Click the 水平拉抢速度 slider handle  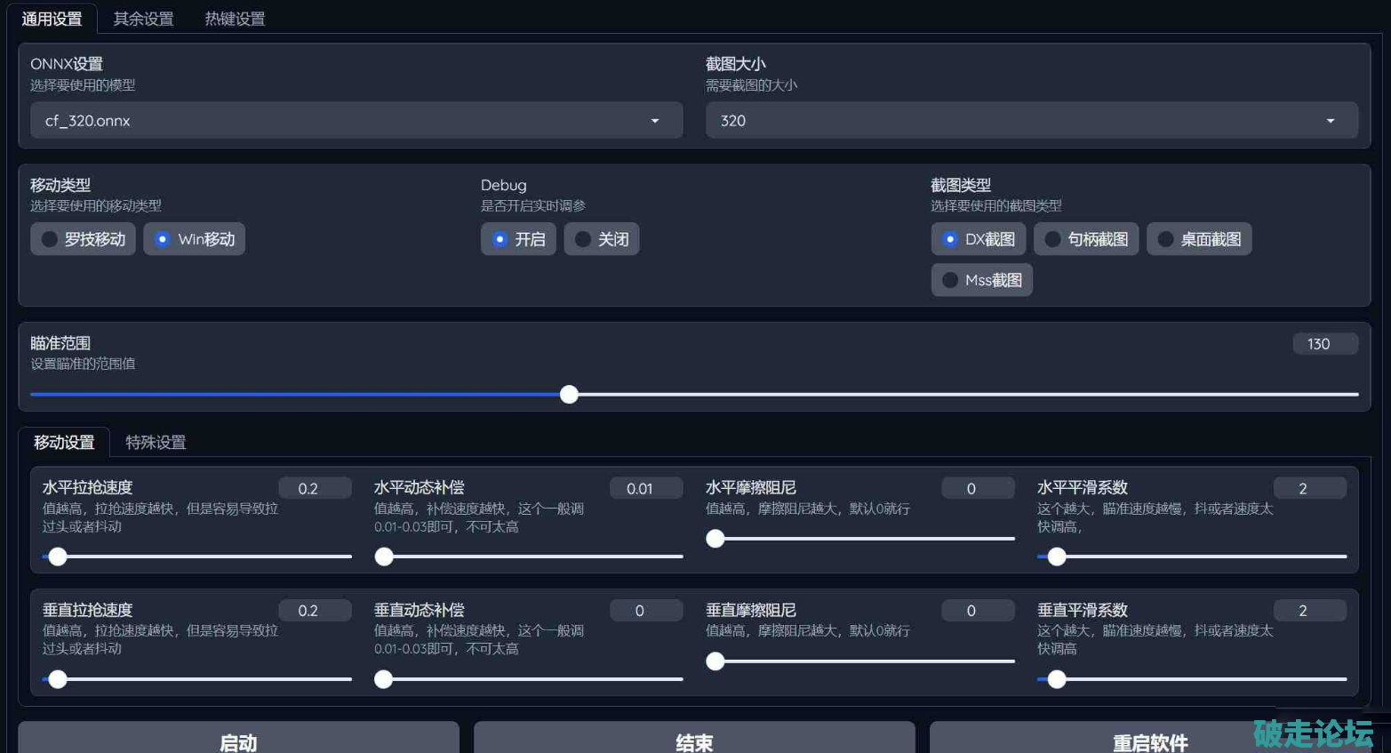58,557
